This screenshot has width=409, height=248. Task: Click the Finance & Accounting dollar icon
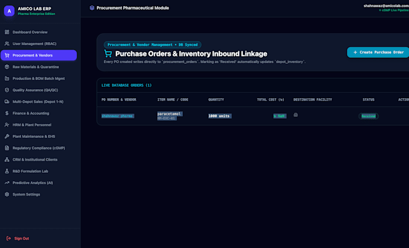click(x=7, y=113)
